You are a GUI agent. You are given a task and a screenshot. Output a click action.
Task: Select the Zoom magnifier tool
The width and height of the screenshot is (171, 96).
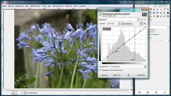tap(168, 9)
